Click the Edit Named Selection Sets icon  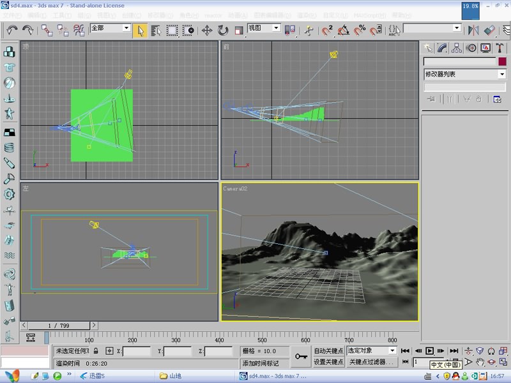click(394, 31)
